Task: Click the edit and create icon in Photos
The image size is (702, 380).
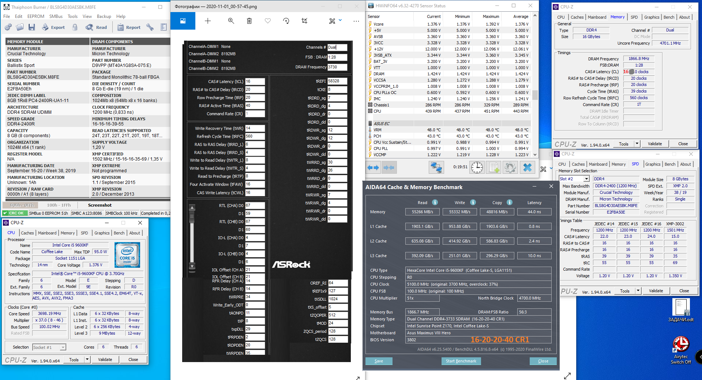Action: pos(332,21)
